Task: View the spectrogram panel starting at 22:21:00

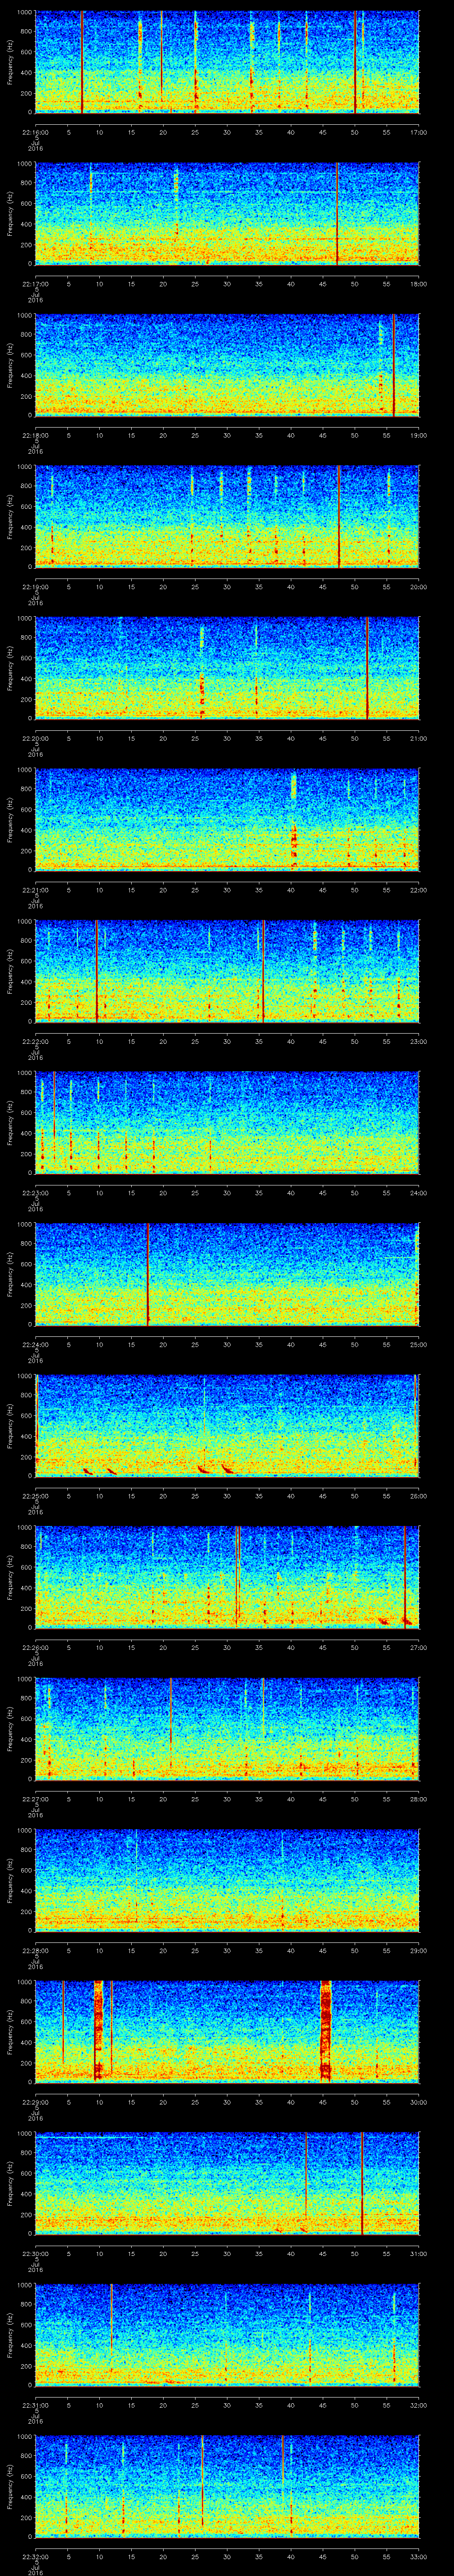Action: pos(227,820)
